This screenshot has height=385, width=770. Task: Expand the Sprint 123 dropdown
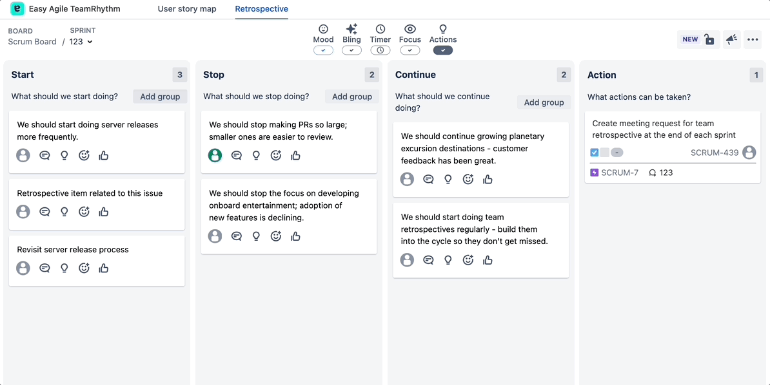pyautogui.click(x=81, y=42)
